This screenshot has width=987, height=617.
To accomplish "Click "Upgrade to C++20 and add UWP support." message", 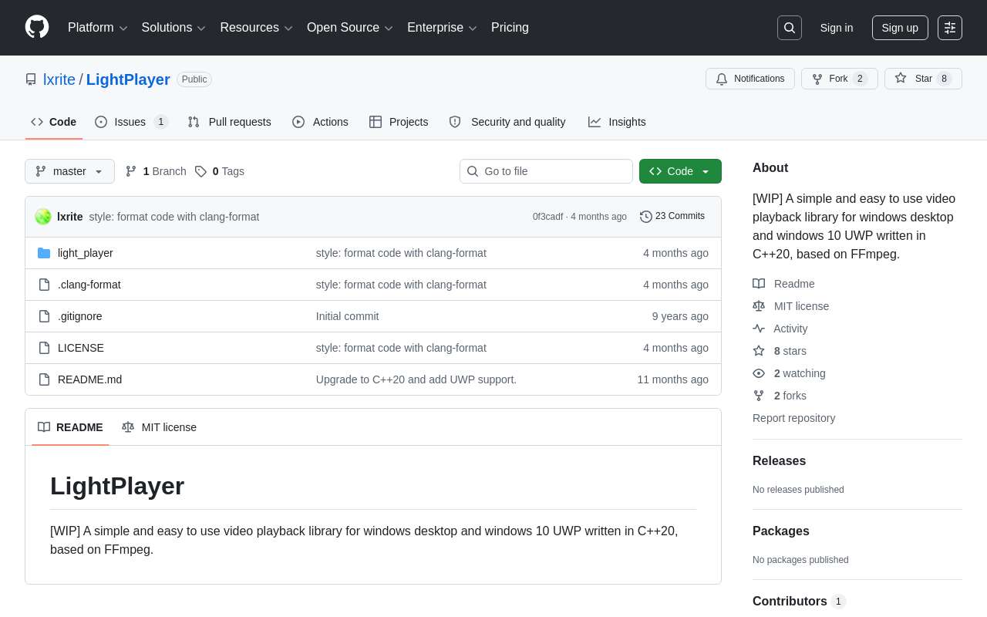I will coord(416,379).
